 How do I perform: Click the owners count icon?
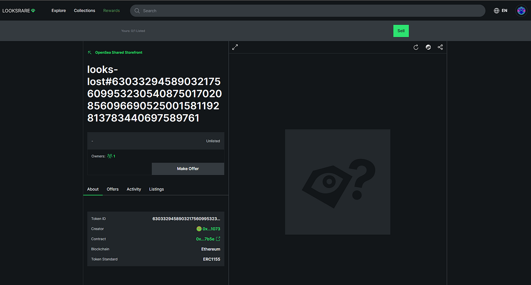[110, 156]
